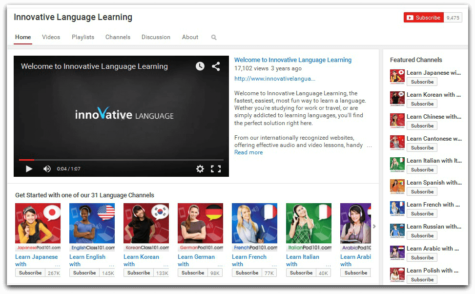Open the About tab
Screen dimensions: 475x294
coord(190,37)
